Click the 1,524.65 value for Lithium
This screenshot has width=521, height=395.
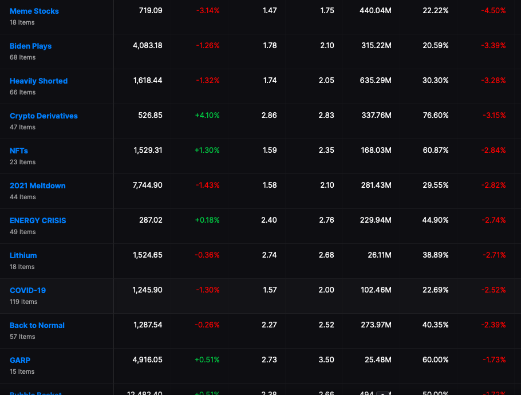(148, 255)
